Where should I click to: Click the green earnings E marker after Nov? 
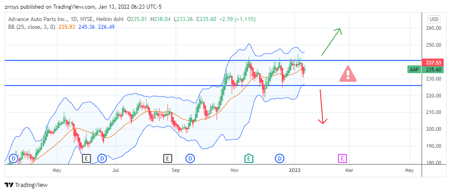tap(249, 158)
